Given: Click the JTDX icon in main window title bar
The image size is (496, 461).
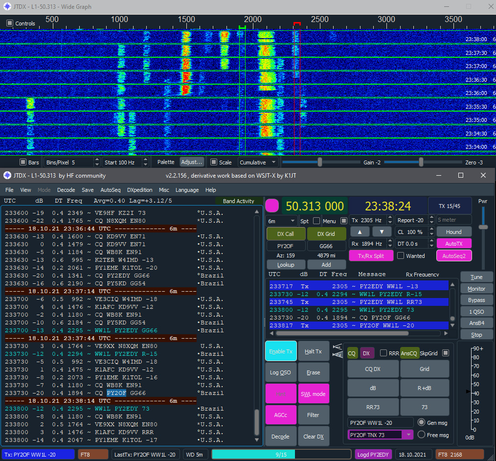Looking at the screenshot, I should [x=7, y=175].
